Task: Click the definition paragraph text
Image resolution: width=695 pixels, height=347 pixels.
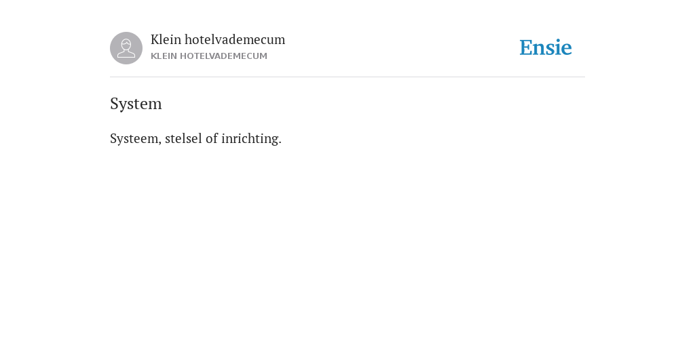Action: point(195,138)
